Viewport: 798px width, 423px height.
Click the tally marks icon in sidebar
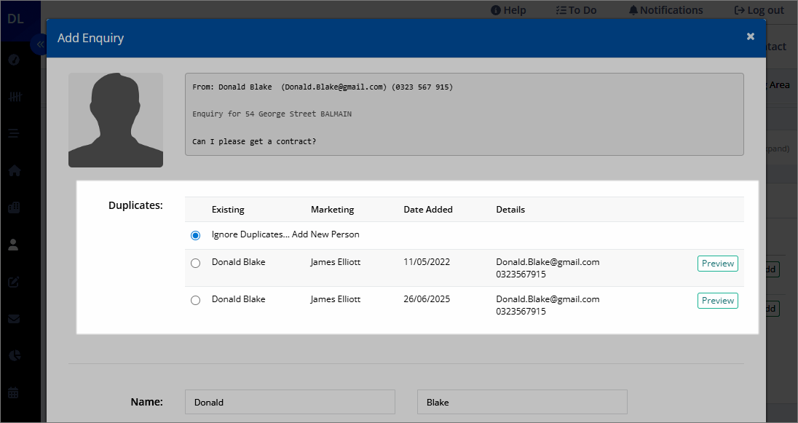[x=15, y=97]
